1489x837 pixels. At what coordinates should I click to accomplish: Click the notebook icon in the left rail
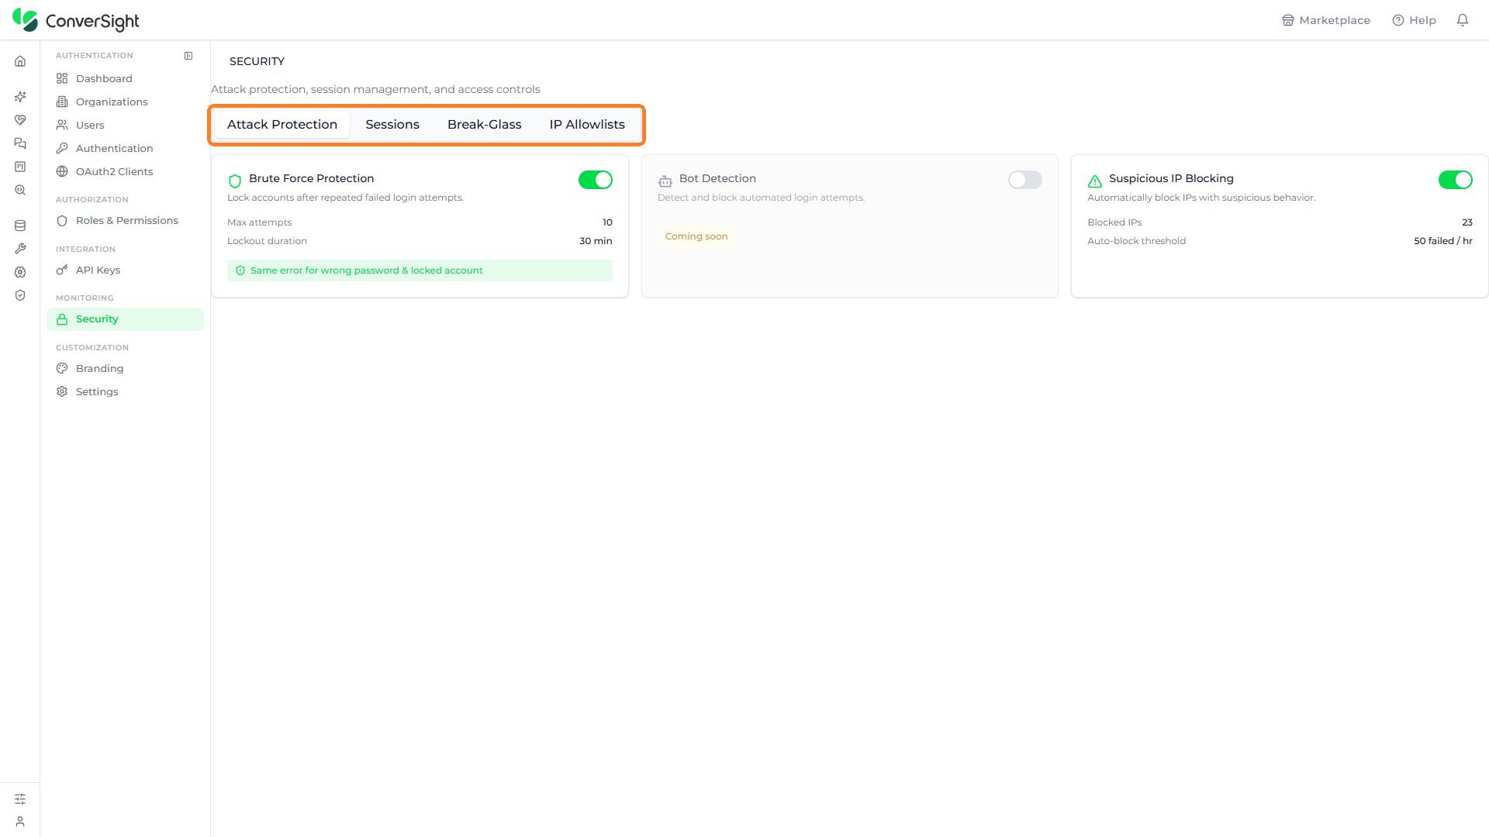coord(20,167)
